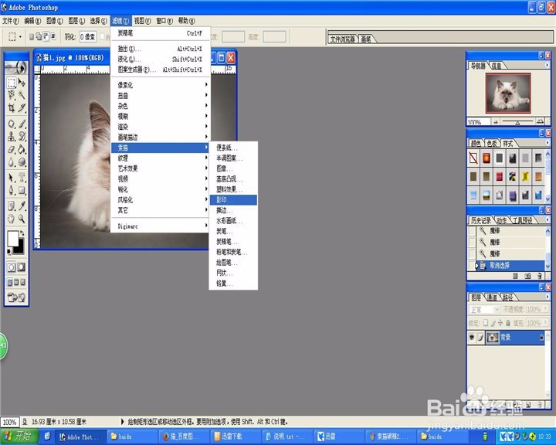Open the History panel flyout menu
The height and width of the screenshot is (445, 556).
coord(548,220)
